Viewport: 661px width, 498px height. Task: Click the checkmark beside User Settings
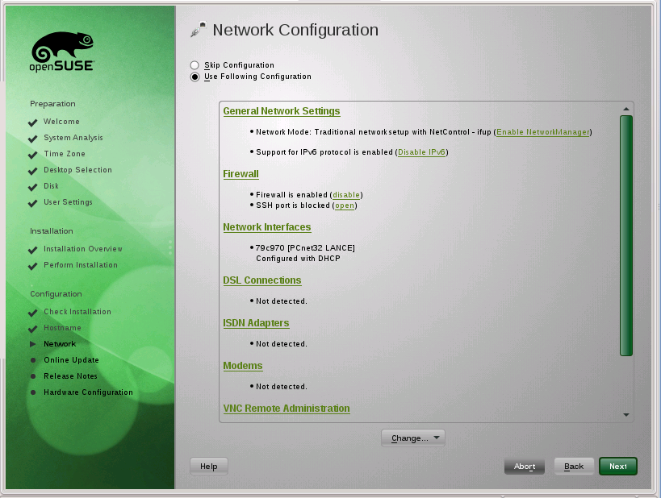32,203
